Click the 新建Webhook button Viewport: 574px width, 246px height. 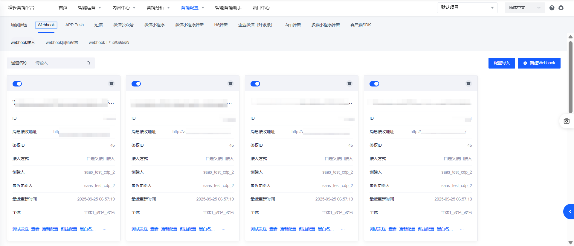point(539,63)
